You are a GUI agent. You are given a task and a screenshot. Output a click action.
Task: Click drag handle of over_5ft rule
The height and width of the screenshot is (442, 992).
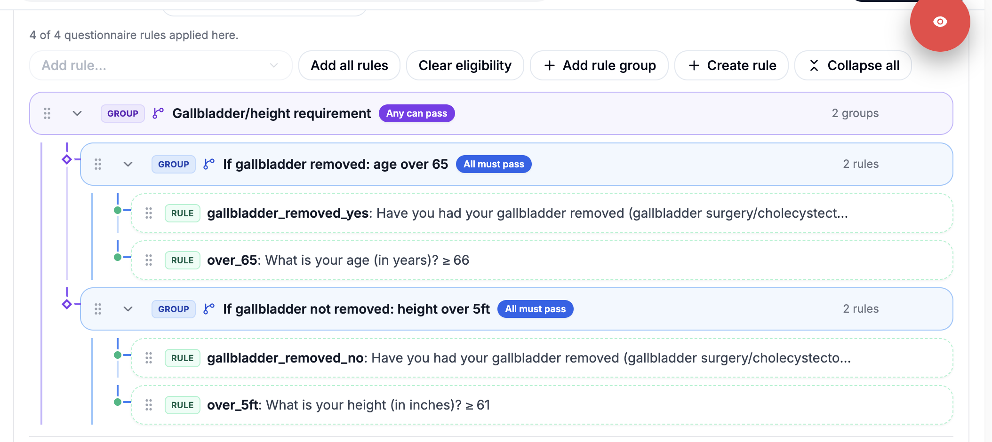pos(149,405)
